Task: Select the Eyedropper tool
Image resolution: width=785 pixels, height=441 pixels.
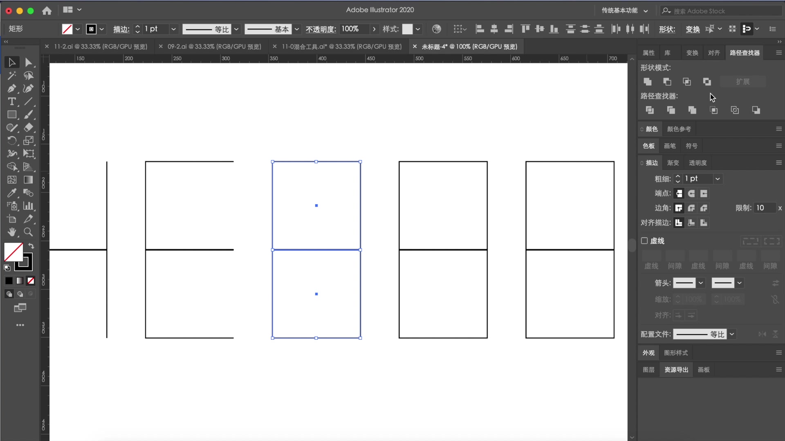Action: pyautogui.click(x=12, y=193)
